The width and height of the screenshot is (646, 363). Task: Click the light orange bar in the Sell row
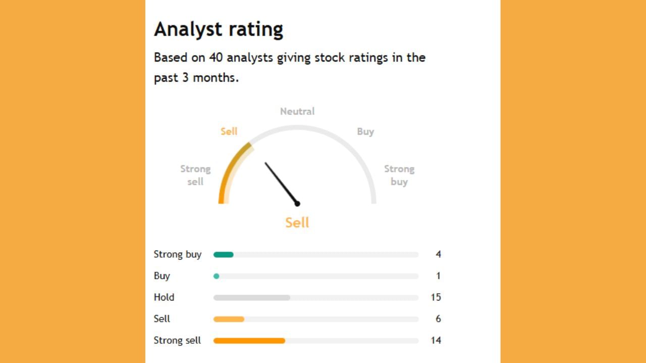coord(229,319)
